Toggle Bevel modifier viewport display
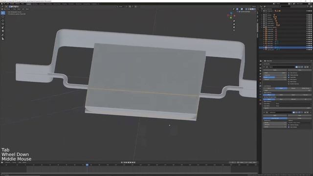Screen dimensions: 313x176 tap(299, 67)
